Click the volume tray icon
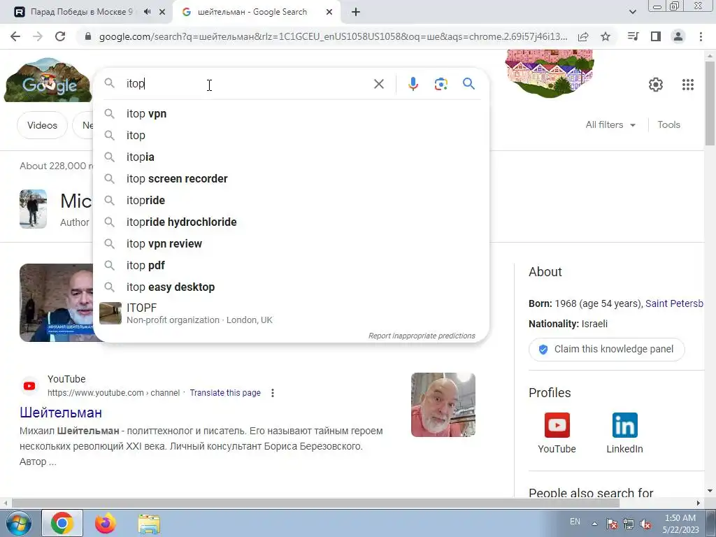The image size is (716, 537). pos(645,524)
